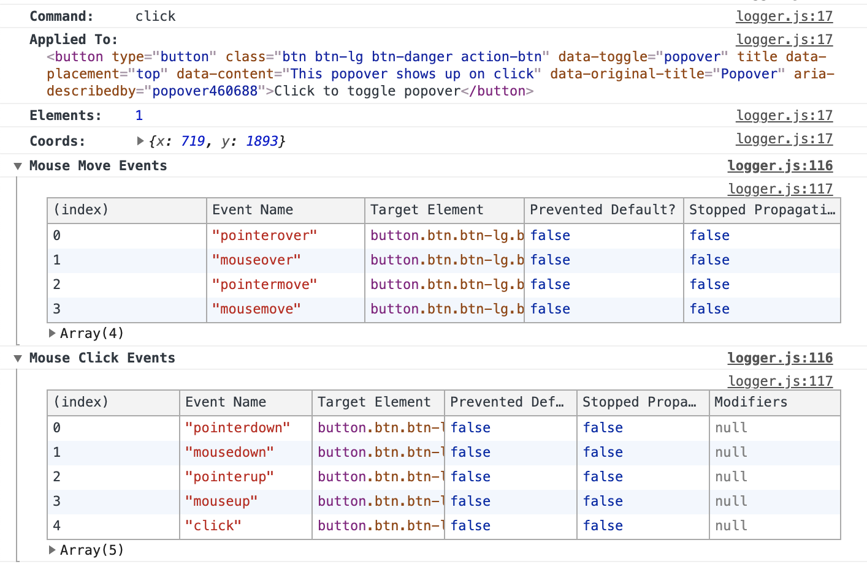The height and width of the screenshot is (567, 867).
Task: Open logger.js:17 beside the Applied To row
Action: 784,39
